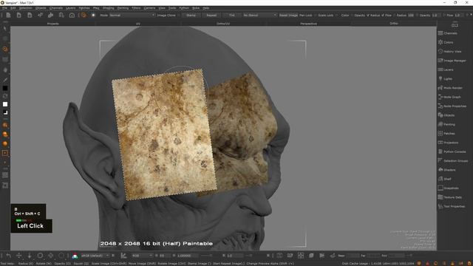Click the color management RGB icon in bottom bar
473x266 pixels.
[x=75, y=256]
